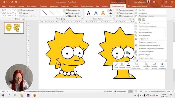The width and height of the screenshot is (175, 98).
Task: Click the second paste option icon
Action: tap(144, 19)
